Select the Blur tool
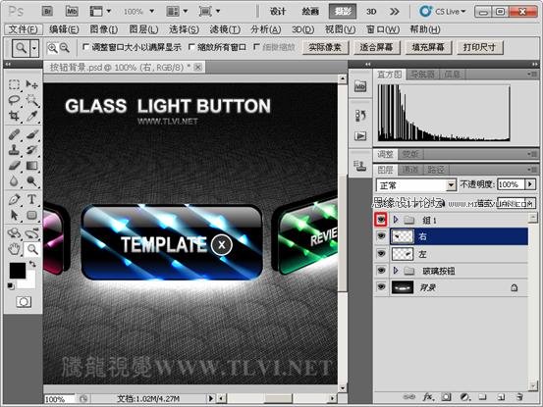The width and height of the screenshot is (543, 407). tap(14, 181)
